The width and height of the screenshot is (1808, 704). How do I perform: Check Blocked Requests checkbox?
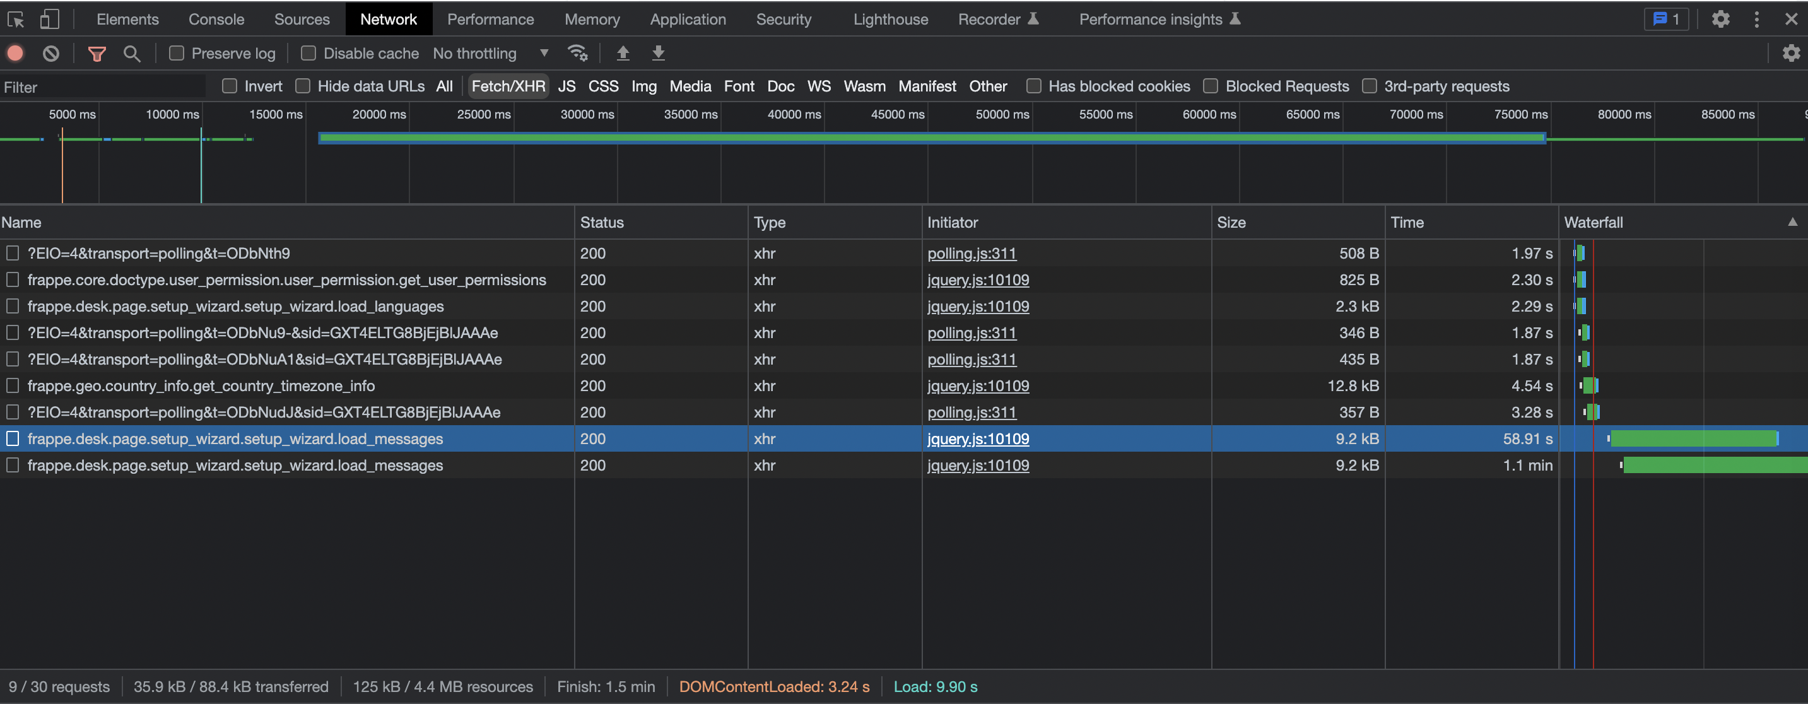tap(1210, 86)
